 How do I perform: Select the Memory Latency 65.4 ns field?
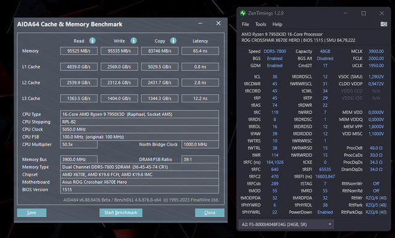point(200,51)
